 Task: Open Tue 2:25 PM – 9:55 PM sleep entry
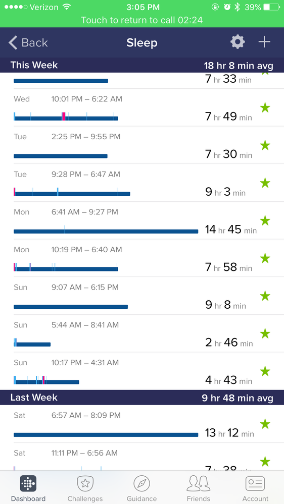(x=142, y=145)
